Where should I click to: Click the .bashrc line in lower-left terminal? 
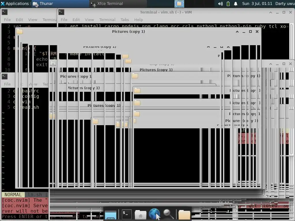26,91
